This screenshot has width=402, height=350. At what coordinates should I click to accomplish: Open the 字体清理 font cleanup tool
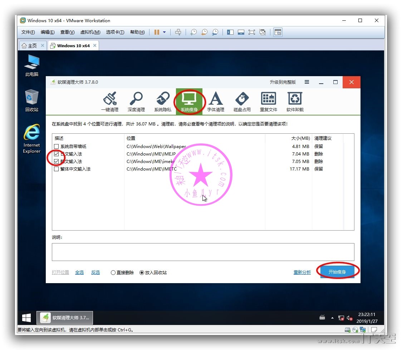point(216,102)
